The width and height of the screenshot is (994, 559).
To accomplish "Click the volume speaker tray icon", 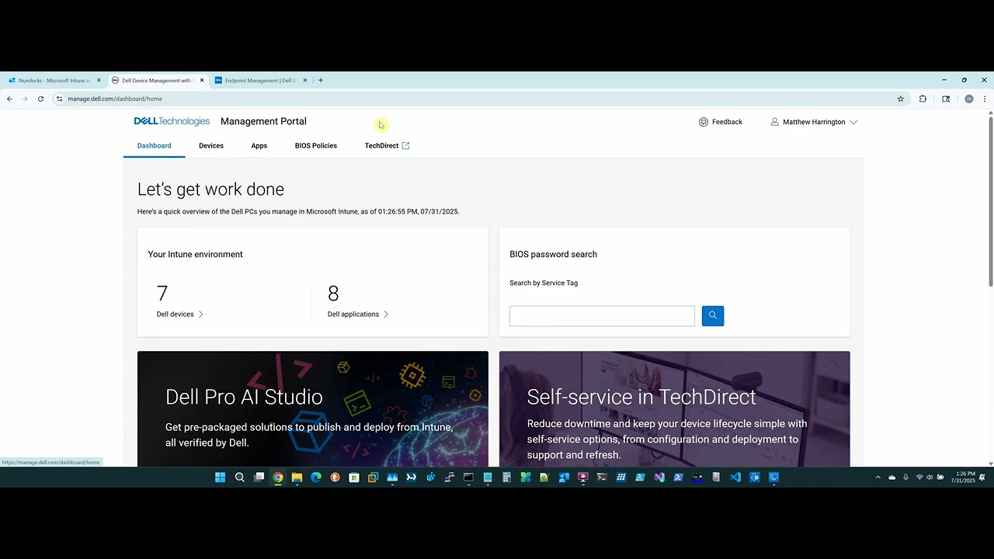I will coord(930,477).
